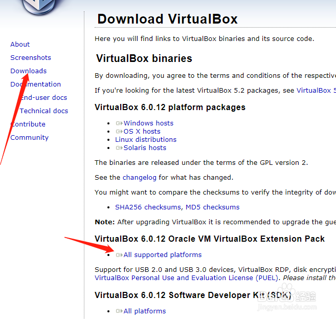Click 'Here you will find links' sentence
Viewport: 336px width, 319px height.
pyautogui.click(x=205, y=39)
